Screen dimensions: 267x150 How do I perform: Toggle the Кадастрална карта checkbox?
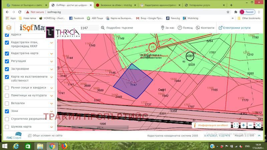[x=7, y=53]
